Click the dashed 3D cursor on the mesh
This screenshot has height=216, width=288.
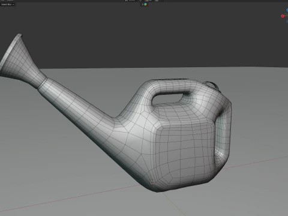tap(152, 182)
